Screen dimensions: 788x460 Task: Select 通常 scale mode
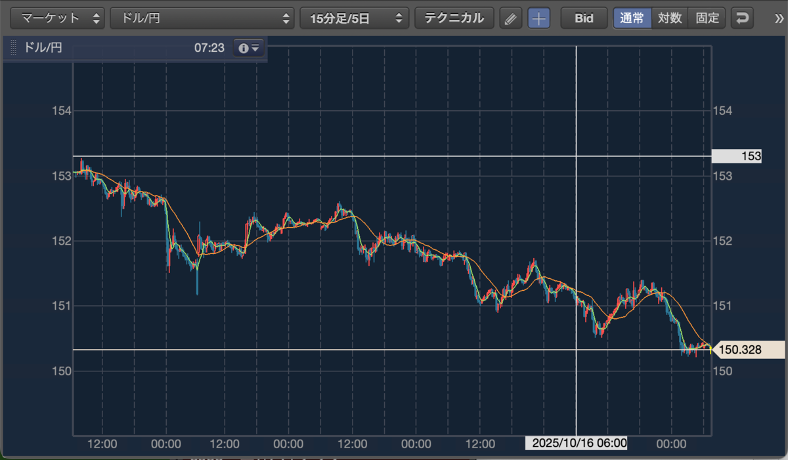click(632, 18)
